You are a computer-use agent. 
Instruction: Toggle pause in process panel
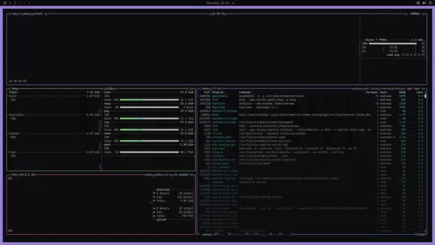tap(357, 88)
